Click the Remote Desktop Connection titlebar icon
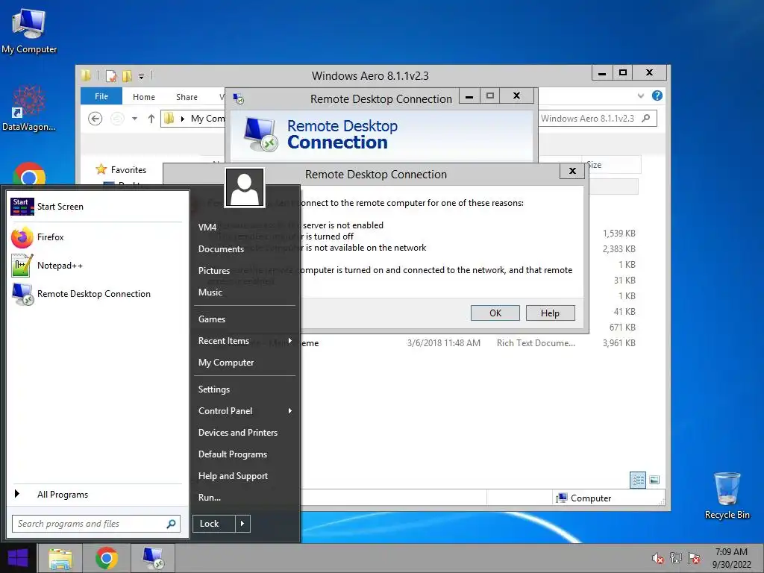 pyautogui.click(x=238, y=99)
